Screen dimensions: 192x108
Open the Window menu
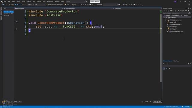pyautogui.click(x=57, y=1)
